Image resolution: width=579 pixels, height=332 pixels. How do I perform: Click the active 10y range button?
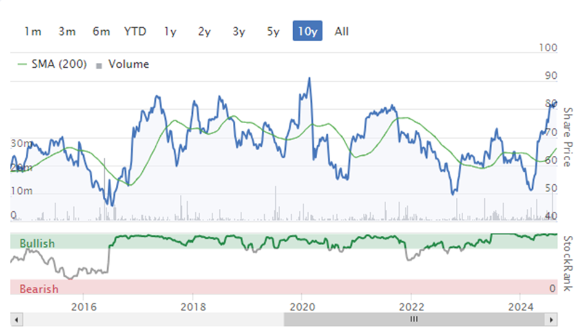(x=307, y=31)
